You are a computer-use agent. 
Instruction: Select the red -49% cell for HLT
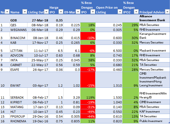click(x=88, y=111)
